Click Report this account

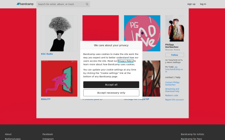tap(174, 100)
